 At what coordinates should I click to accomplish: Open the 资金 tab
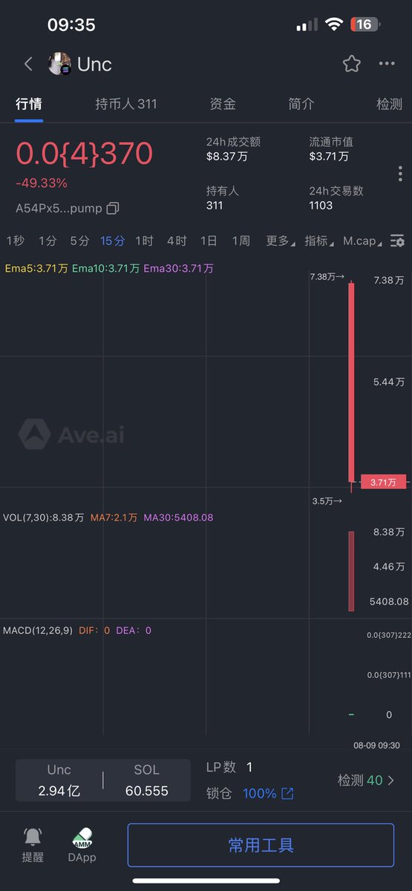pos(223,104)
